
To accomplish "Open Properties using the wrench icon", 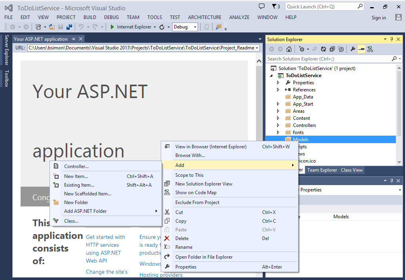I will pos(352,49).
